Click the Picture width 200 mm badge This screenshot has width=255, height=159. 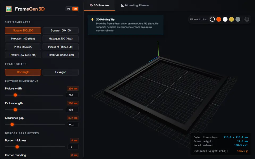coord(73,89)
